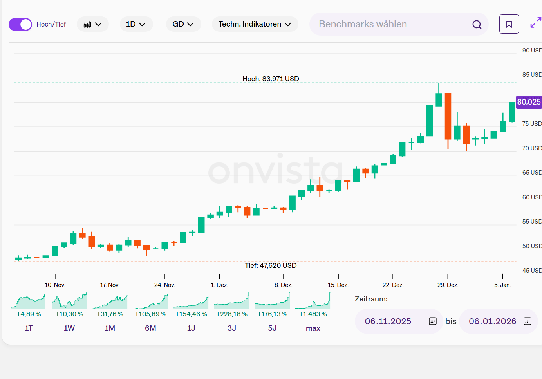
Task: Select the 5J time range
Action: [273, 328]
